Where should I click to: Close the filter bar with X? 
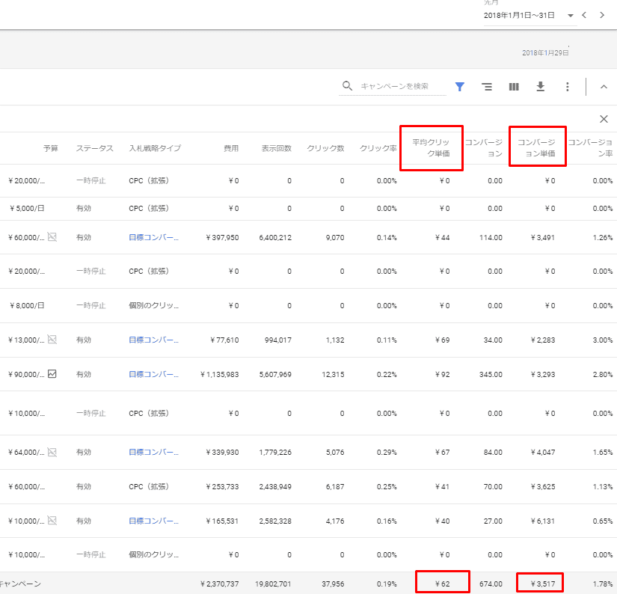[x=604, y=119]
